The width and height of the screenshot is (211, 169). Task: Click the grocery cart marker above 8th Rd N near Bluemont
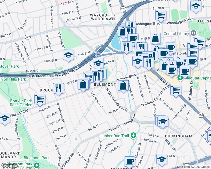tap(88, 77)
